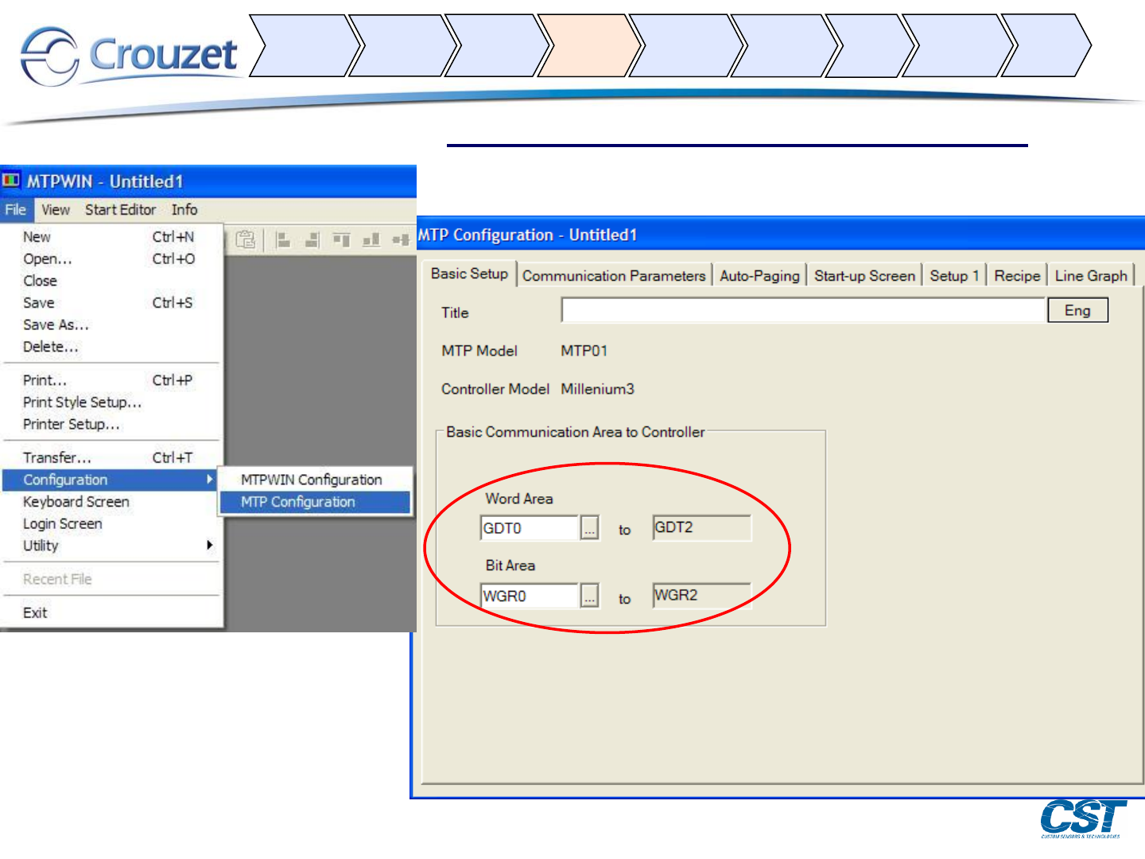Click the Millenium3 controller model value
Screen dimensions: 1145x859
click(x=598, y=389)
